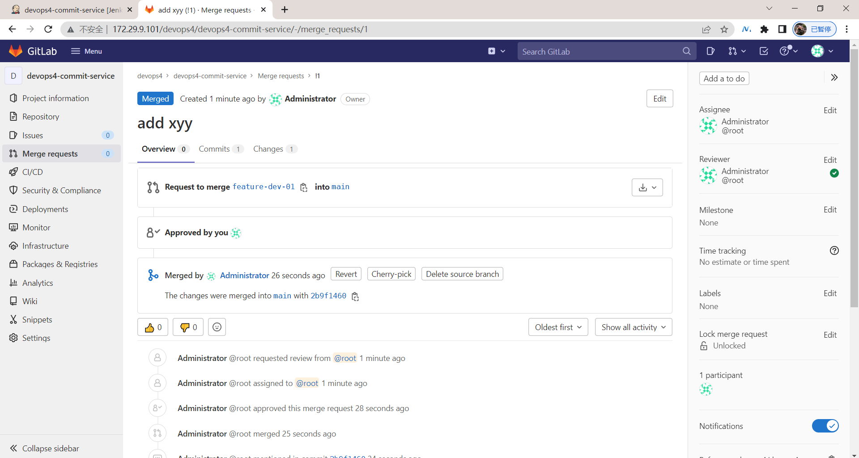
Task: Open Chrome three-dot menu
Action: (x=846, y=29)
